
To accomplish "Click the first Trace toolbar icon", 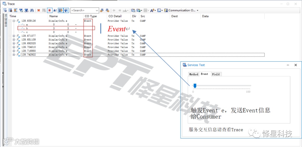I will [x=5, y=10].
